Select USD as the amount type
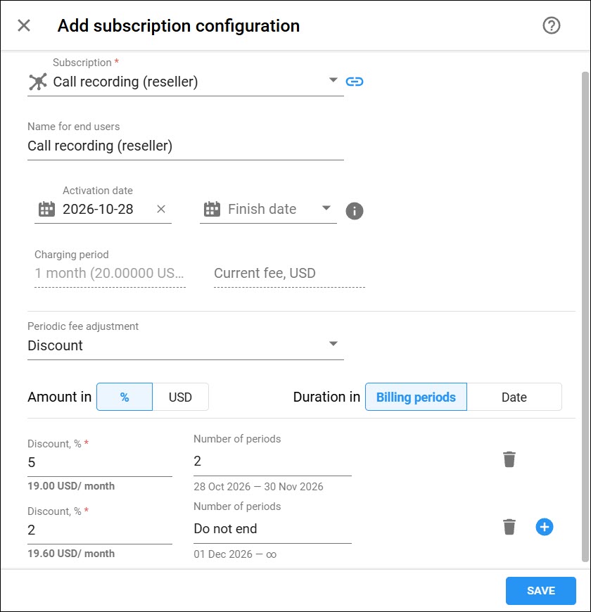Screen dimensions: 591x612 coord(180,397)
